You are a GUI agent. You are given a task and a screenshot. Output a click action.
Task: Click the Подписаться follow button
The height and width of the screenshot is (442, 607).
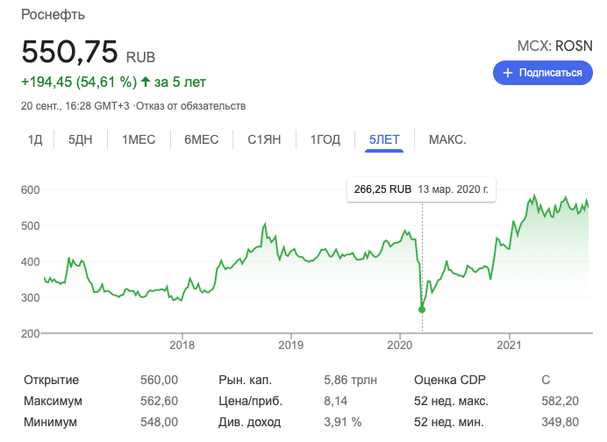542,73
